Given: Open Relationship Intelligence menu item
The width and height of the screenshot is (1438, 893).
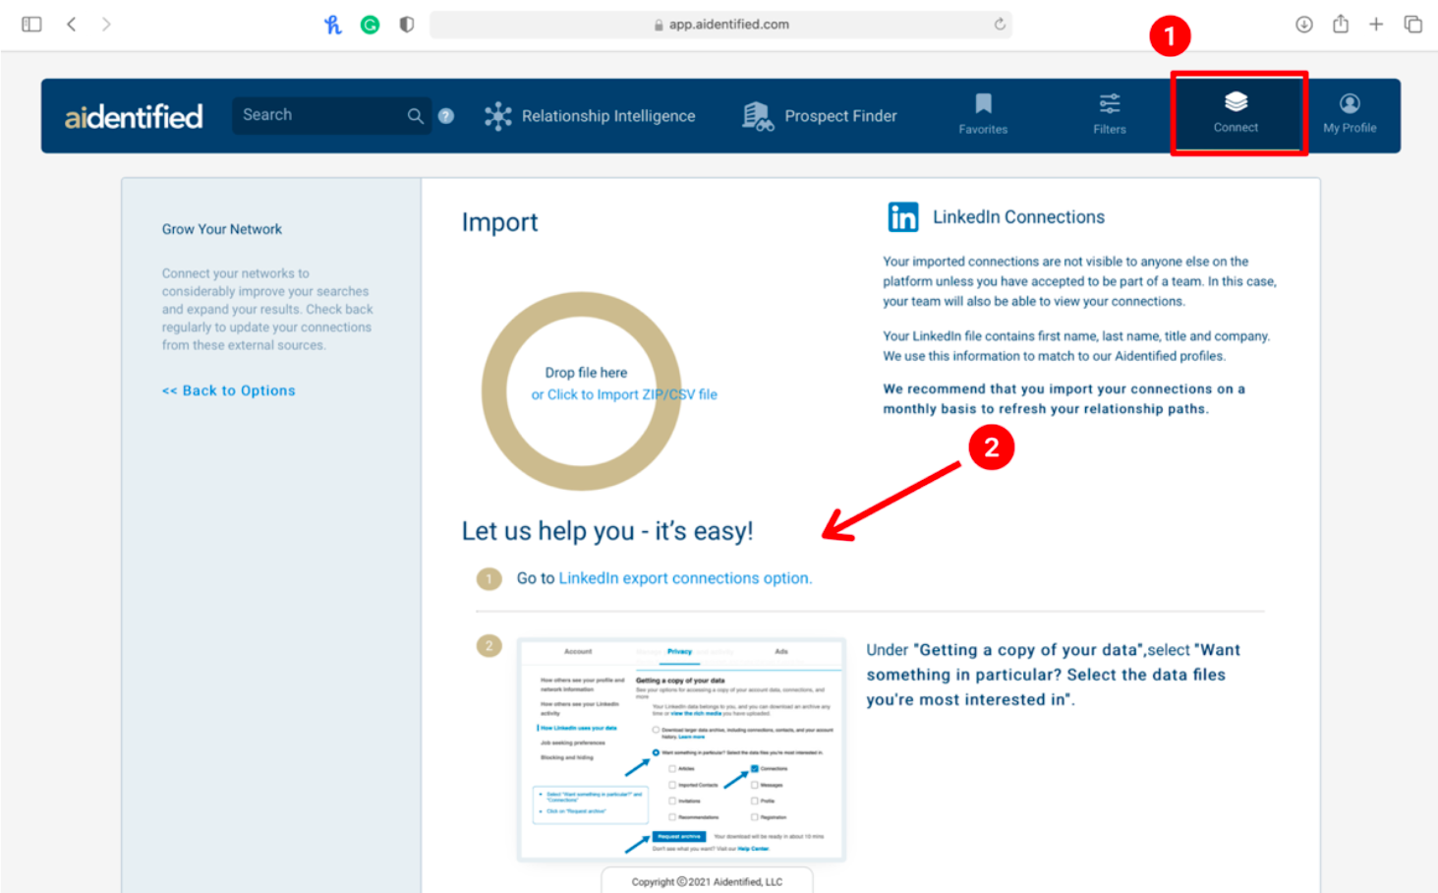Looking at the screenshot, I should [x=590, y=116].
